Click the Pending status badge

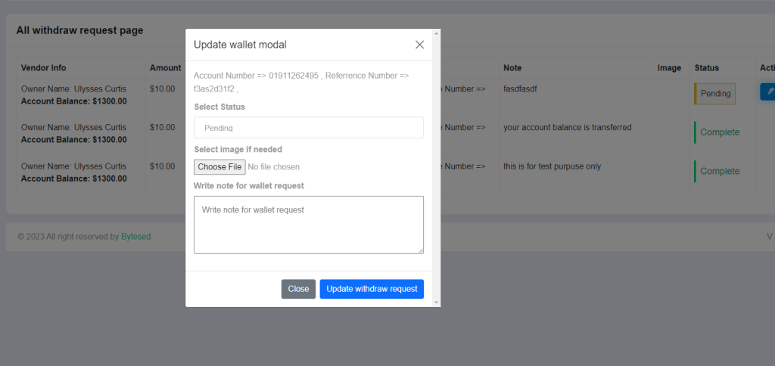pos(715,93)
